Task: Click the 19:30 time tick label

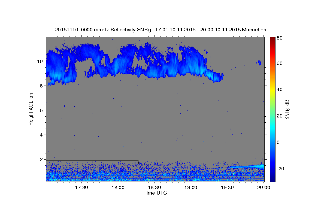Action: 228,187
